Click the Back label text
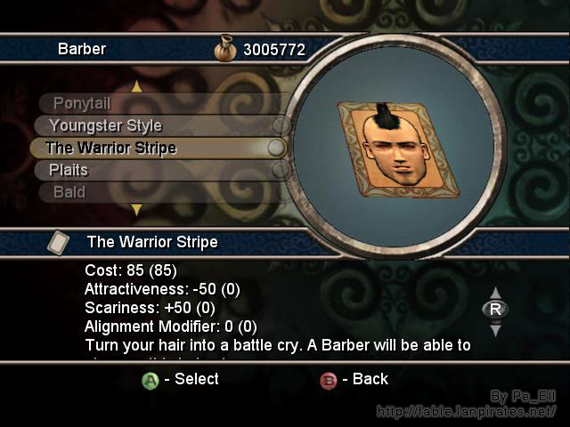 tap(370, 379)
